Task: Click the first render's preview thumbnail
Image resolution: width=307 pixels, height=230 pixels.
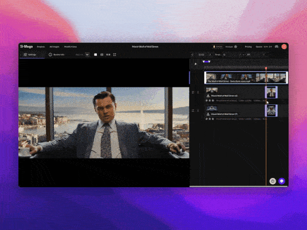Action: click(212, 90)
